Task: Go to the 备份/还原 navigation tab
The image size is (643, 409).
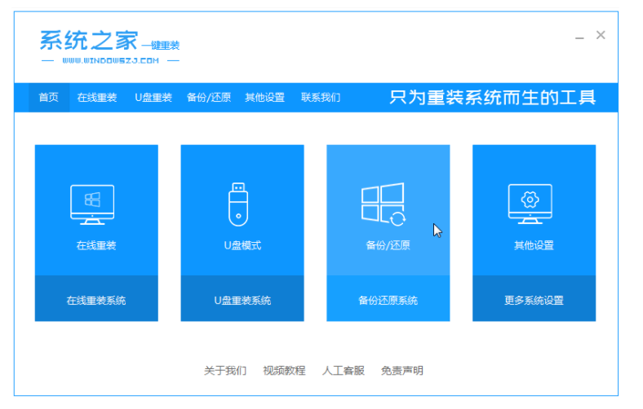Action: (209, 98)
